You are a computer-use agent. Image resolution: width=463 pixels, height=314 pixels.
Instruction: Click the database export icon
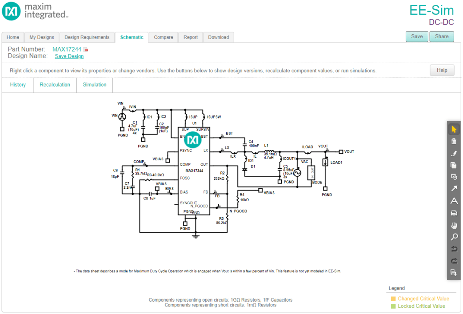pos(454,273)
